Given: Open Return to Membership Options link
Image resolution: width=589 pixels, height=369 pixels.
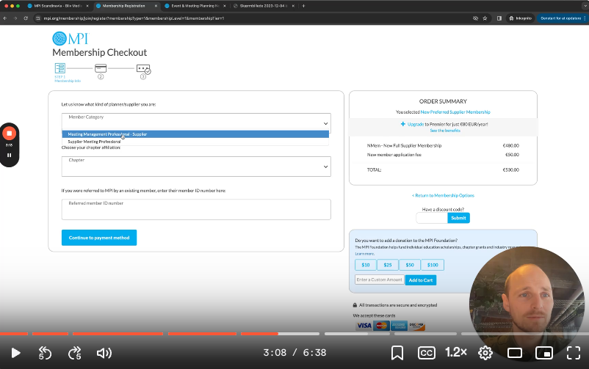Looking at the screenshot, I should pos(443,195).
